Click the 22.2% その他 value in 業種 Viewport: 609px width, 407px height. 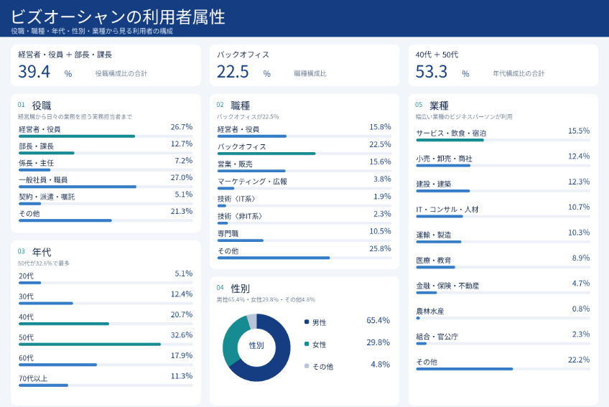click(579, 360)
